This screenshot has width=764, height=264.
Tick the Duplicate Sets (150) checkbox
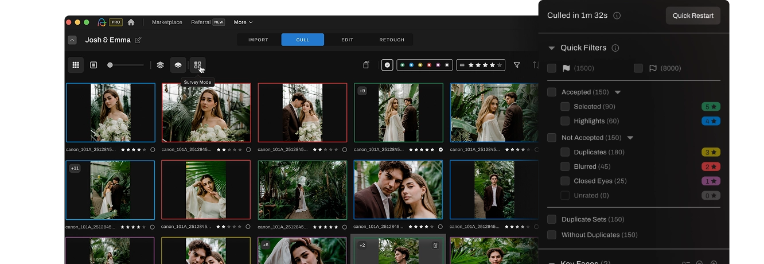(552, 220)
